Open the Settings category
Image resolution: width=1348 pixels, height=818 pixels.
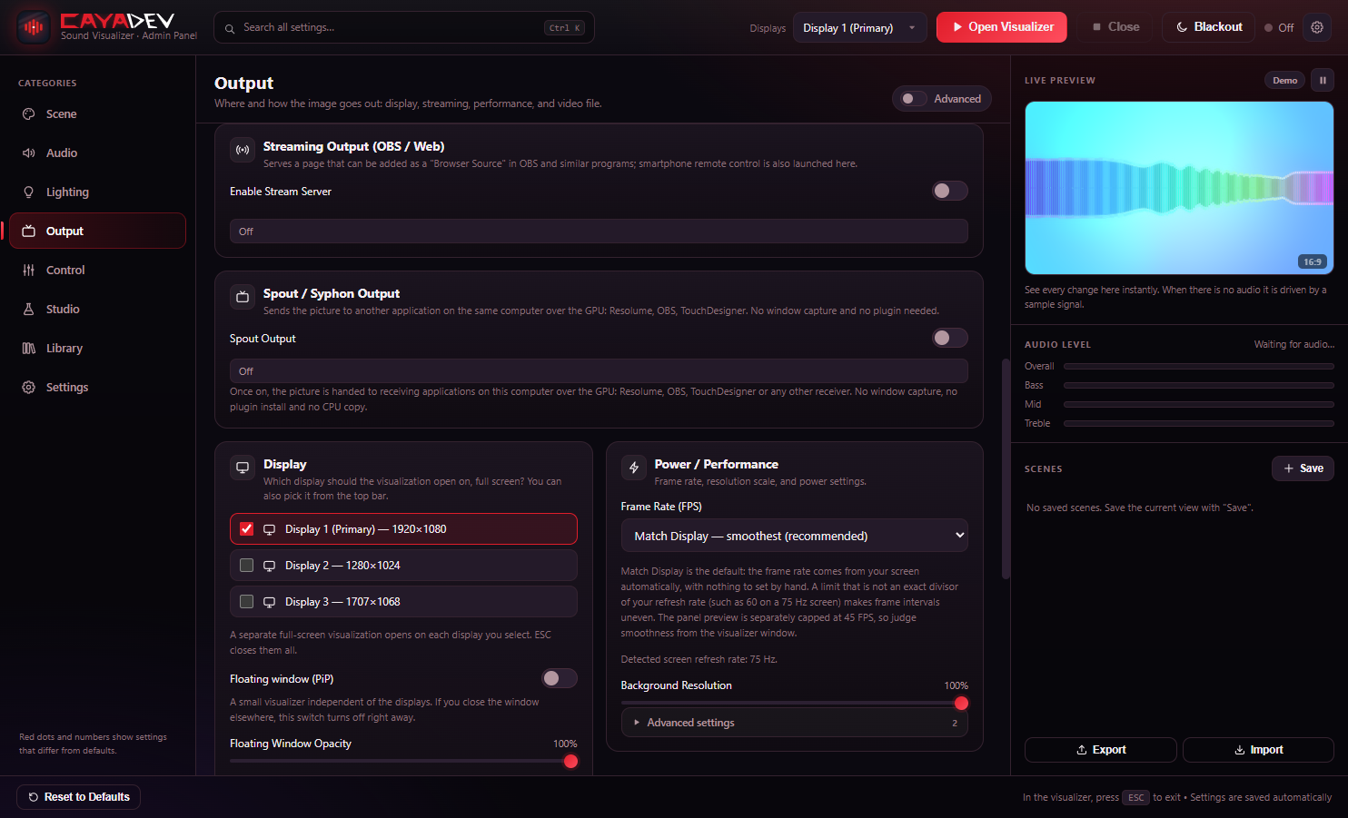click(x=97, y=388)
